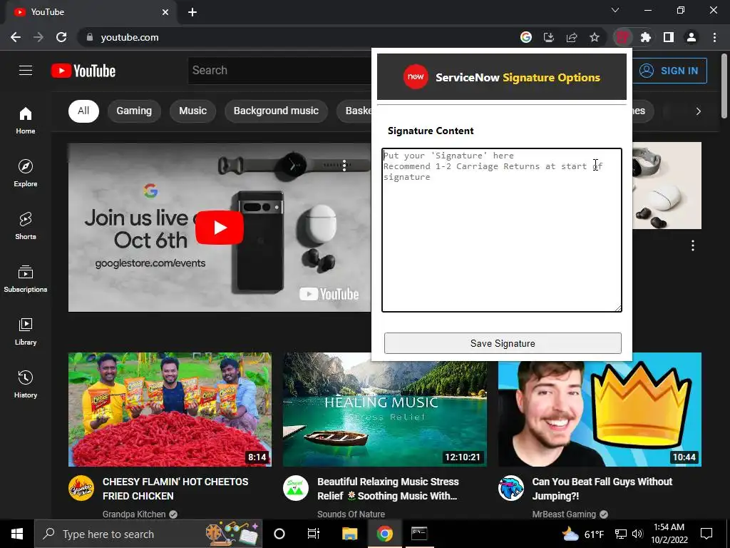Open Shorts in the sidebar
The height and width of the screenshot is (548, 730).
(26, 226)
